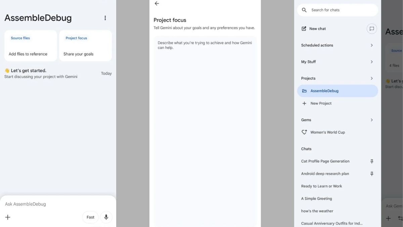Viewport: 403px width, 227px height.
Task: Open the New chat compose icon
Action: coord(304,29)
